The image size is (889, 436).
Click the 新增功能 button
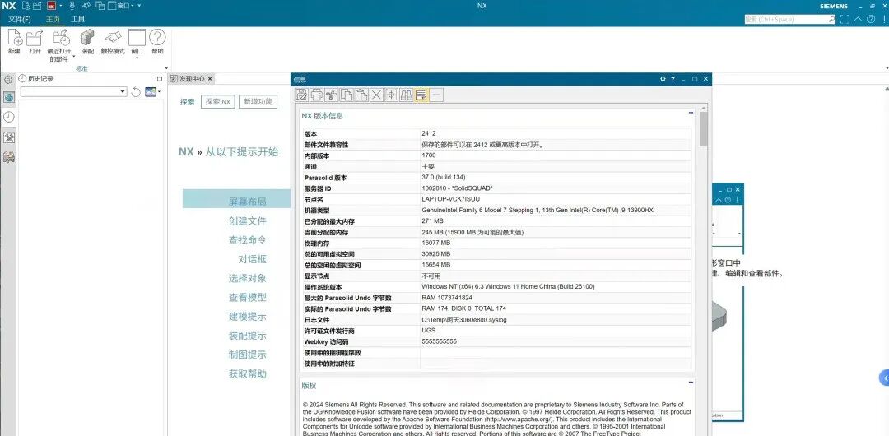pyautogui.click(x=258, y=102)
